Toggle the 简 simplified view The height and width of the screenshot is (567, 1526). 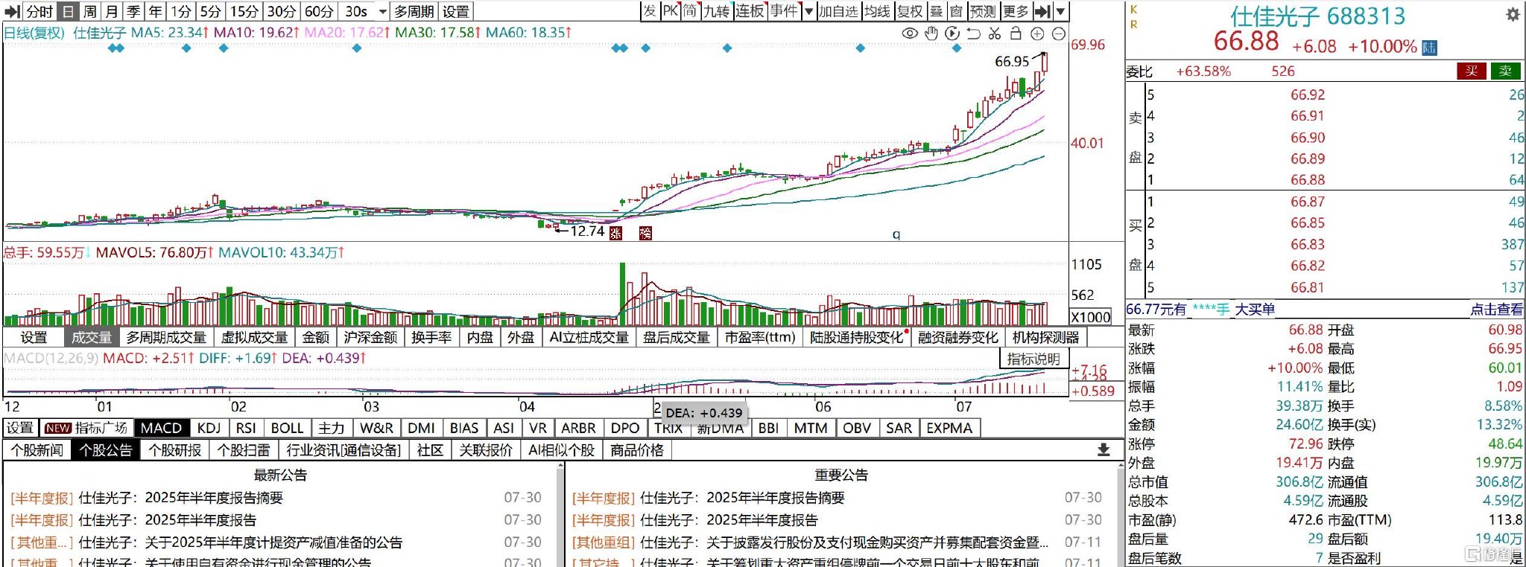(x=690, y=11)
